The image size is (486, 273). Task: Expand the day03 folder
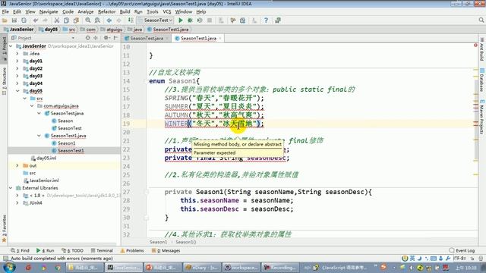pos(17,76)
